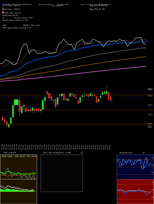Screen dimensions: 154x204
Task: Click the last red candlestick dated 01 Nov
Action: pos(111,99)
